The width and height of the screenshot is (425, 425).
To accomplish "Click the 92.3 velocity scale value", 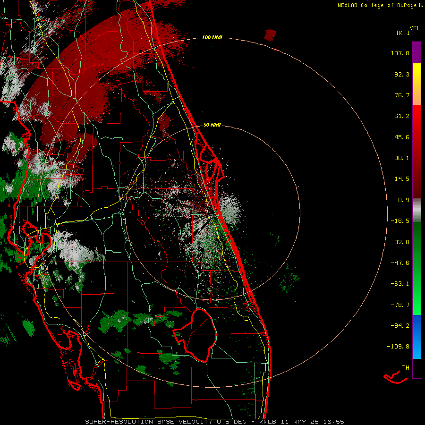I will point(402,74).
